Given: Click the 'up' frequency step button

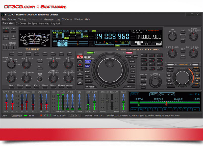Looking at the screenshot, I should click(x=195, y=109).
